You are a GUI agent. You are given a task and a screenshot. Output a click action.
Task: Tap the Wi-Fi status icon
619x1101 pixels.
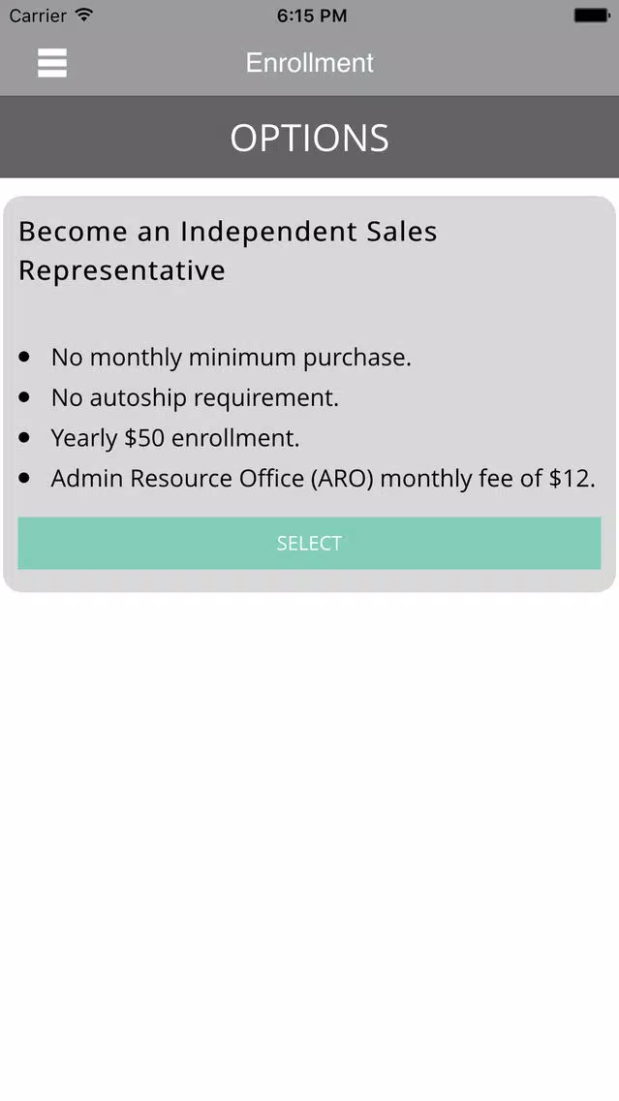[84, 15]
